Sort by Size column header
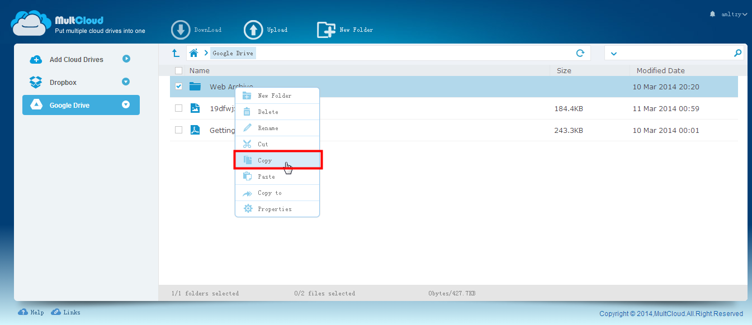This screenshot has height=325, width=752. click(564, 70)
